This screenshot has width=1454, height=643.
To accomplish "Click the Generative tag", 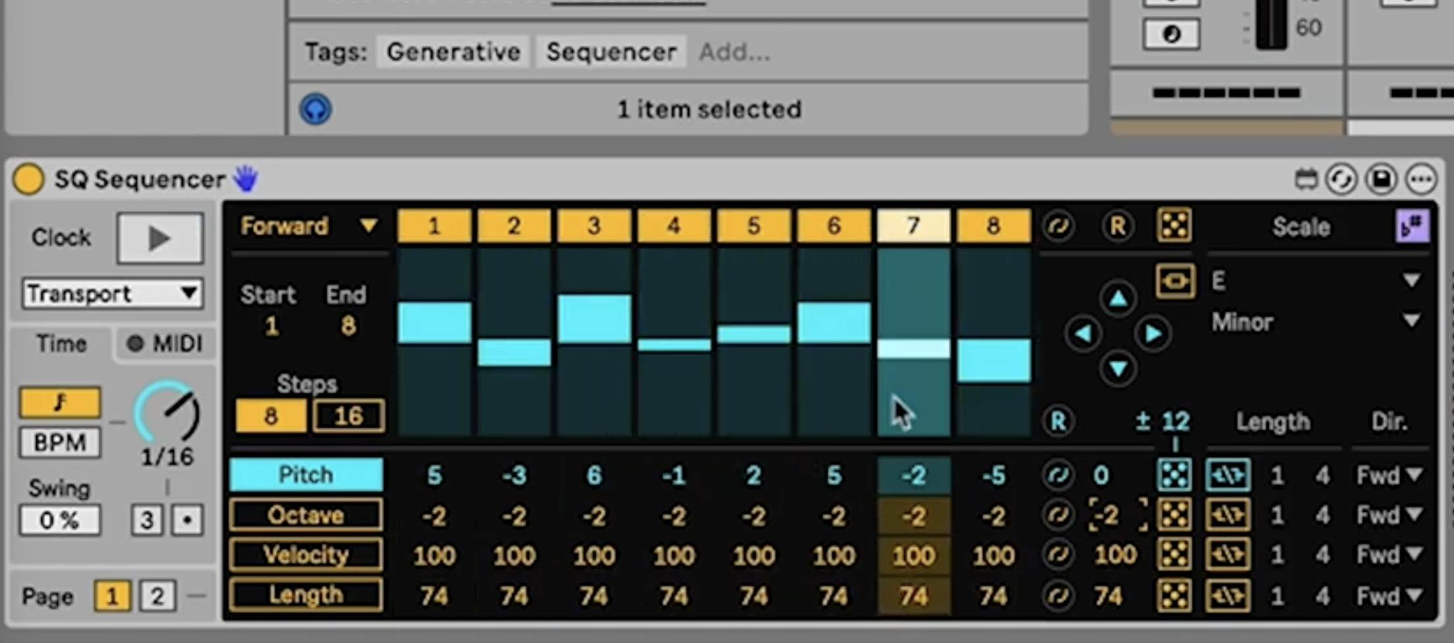I will [452, 51].
